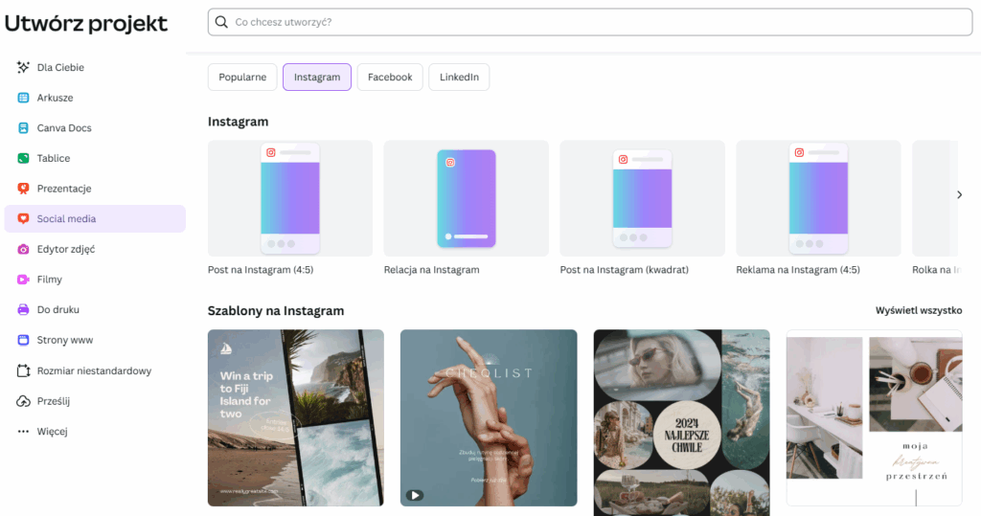This screenshot has height=516, width=981.
Task: Click the Post na Instagram (kwadrat) label
Action: (625, 270)
